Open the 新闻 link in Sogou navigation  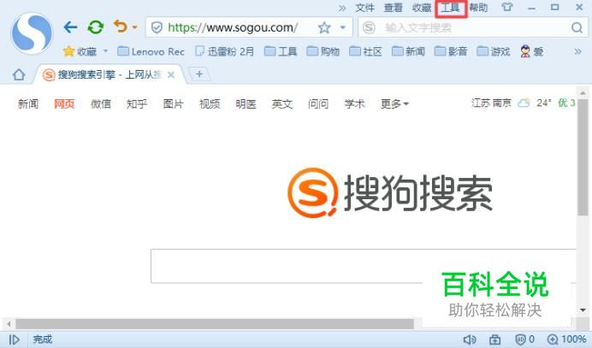tap(28, 103)
